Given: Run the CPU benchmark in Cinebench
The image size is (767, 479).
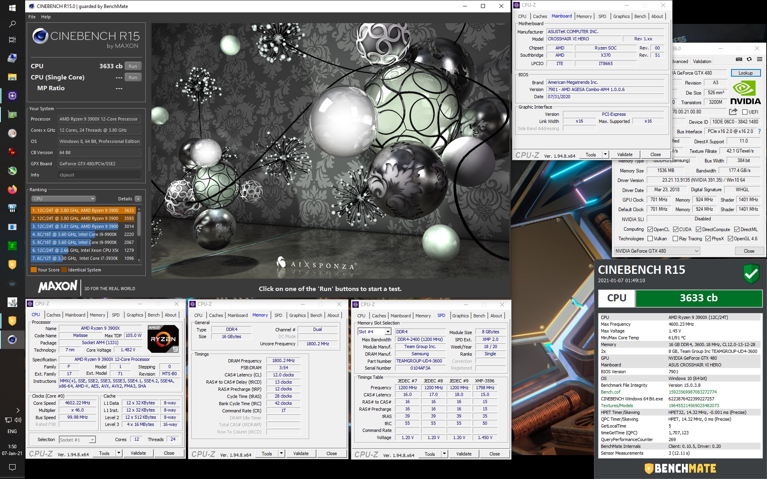Looking at the screenshot, I should (133, 66).
